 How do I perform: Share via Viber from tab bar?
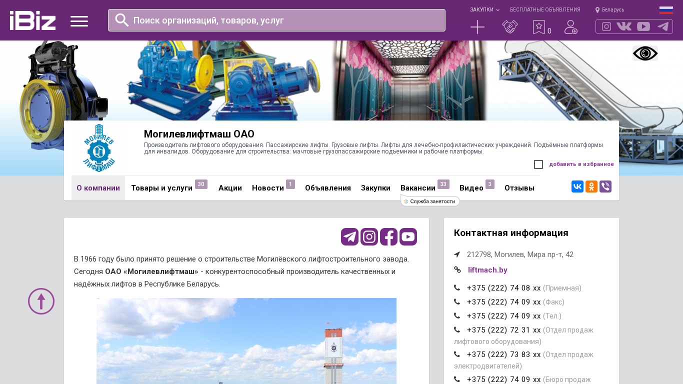coord(605,186)
